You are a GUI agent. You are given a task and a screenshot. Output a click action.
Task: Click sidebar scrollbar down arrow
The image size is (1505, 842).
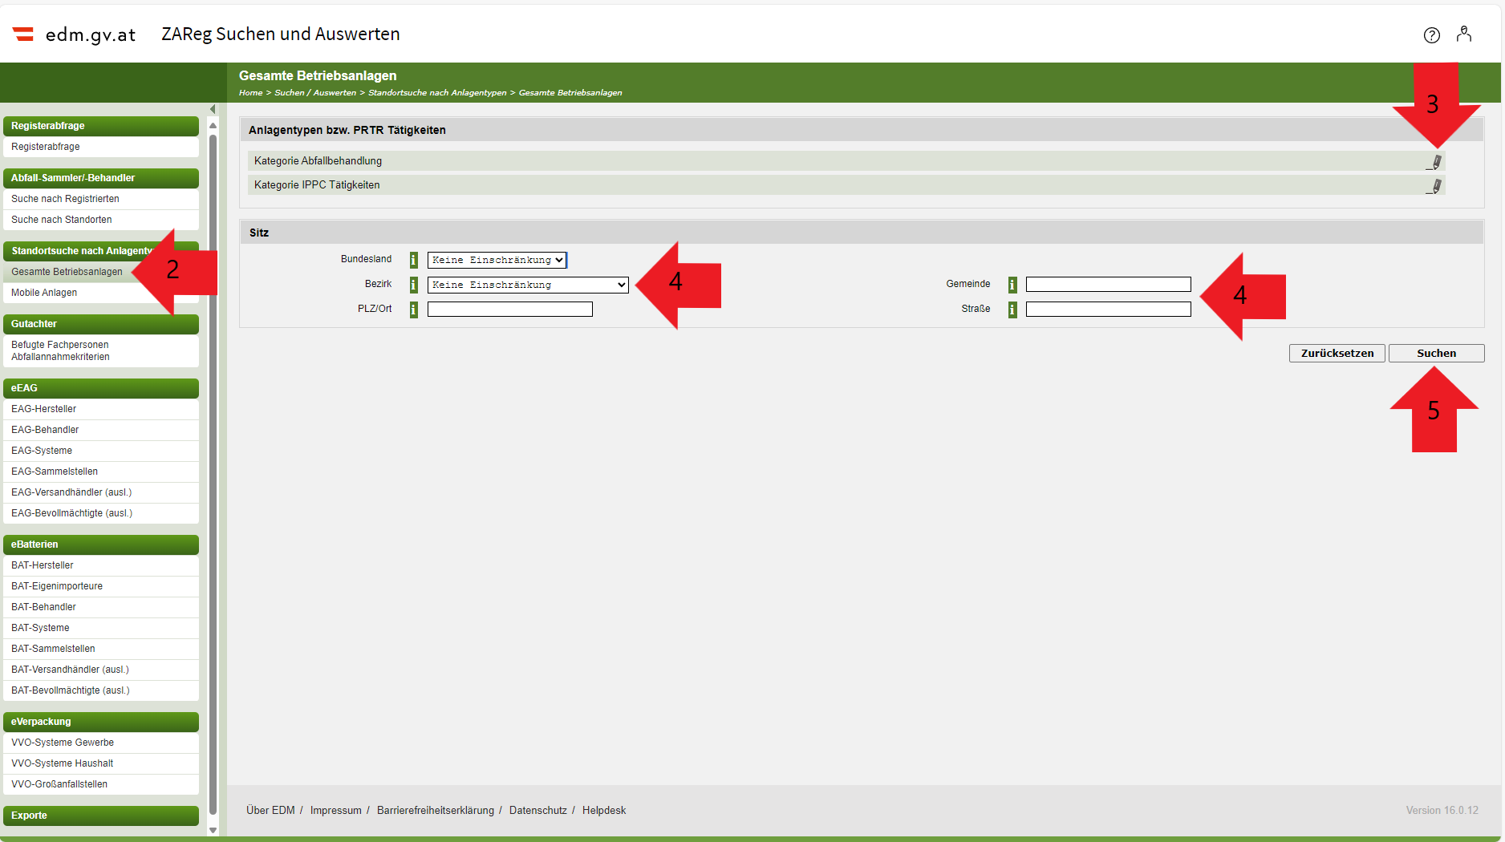click(x=213, y=830)
